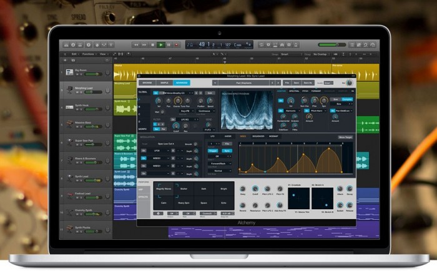The height and width of the screenshot is (271, 437).
Task: Click Synth Plucks track instrument icon
Action: tap(69, 229)
